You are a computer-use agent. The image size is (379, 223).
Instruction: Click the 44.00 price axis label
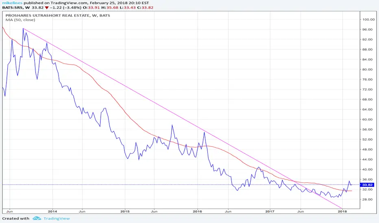pyautogui.click(x=367, y=159)
